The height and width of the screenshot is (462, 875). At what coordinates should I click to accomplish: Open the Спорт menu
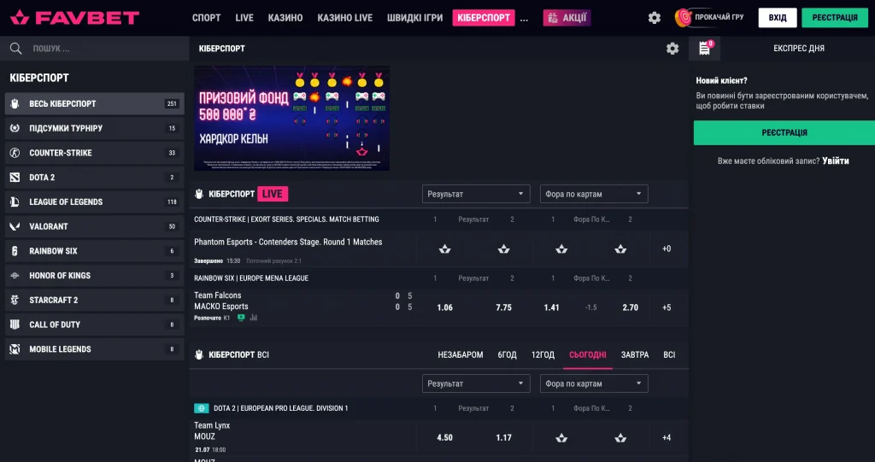(x=207, y=18)
